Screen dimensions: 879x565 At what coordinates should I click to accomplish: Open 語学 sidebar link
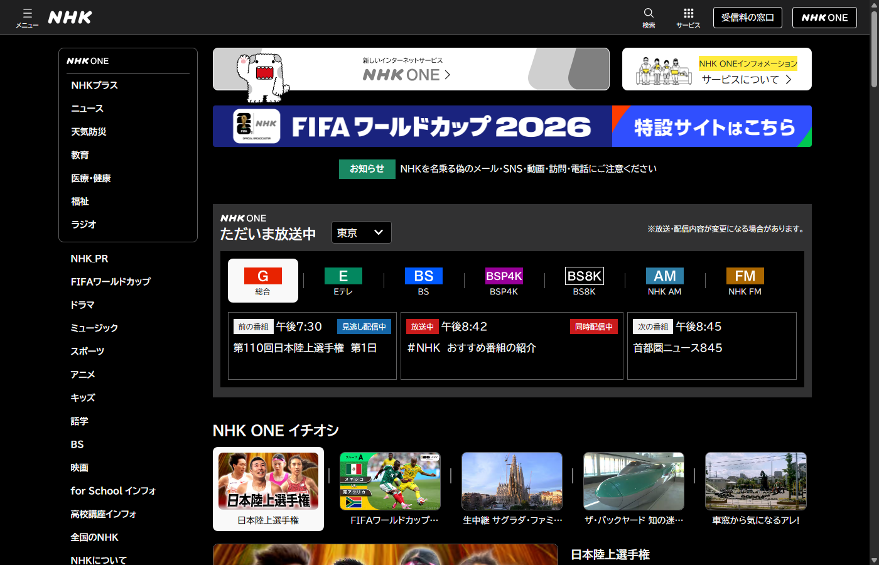click(79, 421)
